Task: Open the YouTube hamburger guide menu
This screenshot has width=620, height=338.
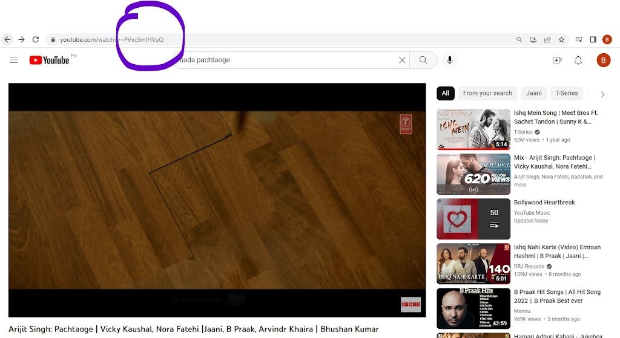Action: click(14, 60)
